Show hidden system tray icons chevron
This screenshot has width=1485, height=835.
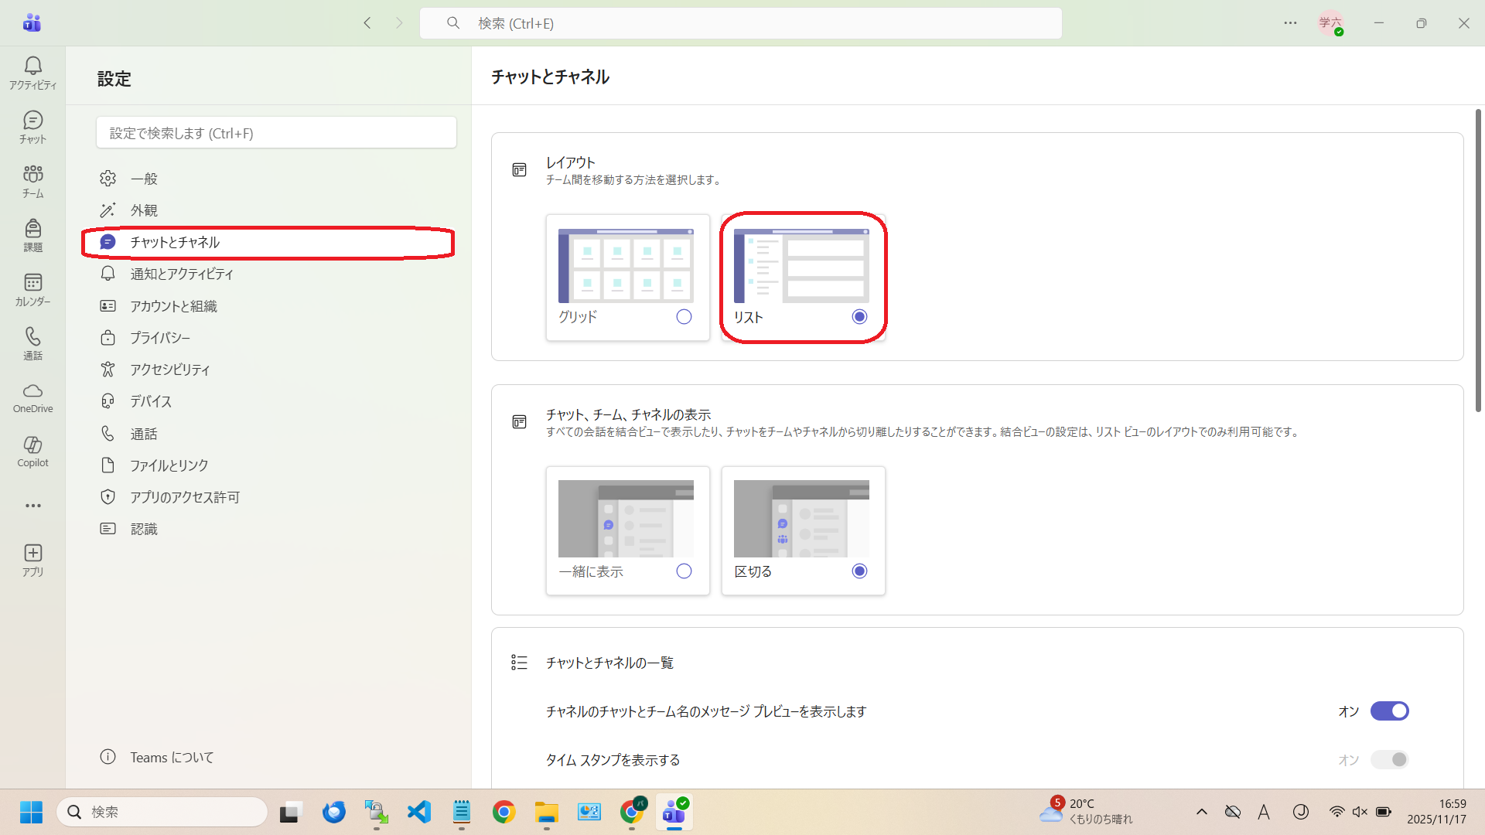pos(1201,812)
